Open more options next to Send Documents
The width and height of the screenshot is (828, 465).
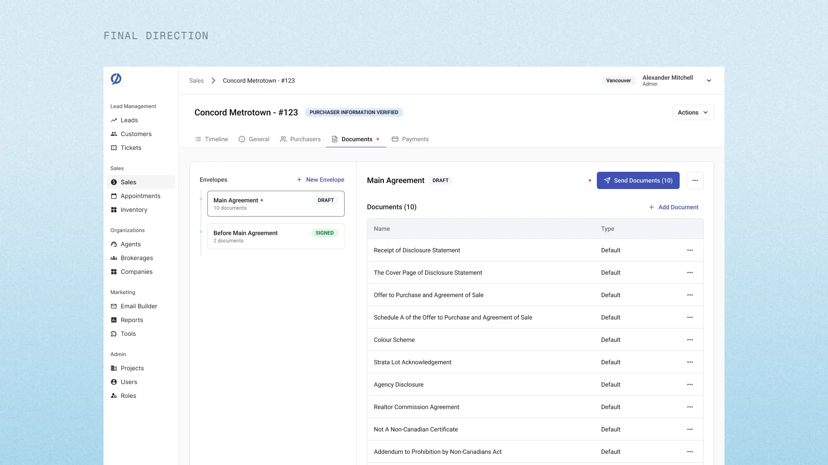[695, 180]
